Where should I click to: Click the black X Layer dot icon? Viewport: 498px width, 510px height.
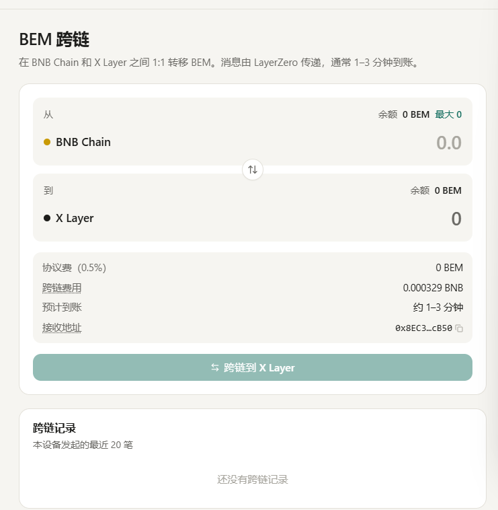coord(47,218)
